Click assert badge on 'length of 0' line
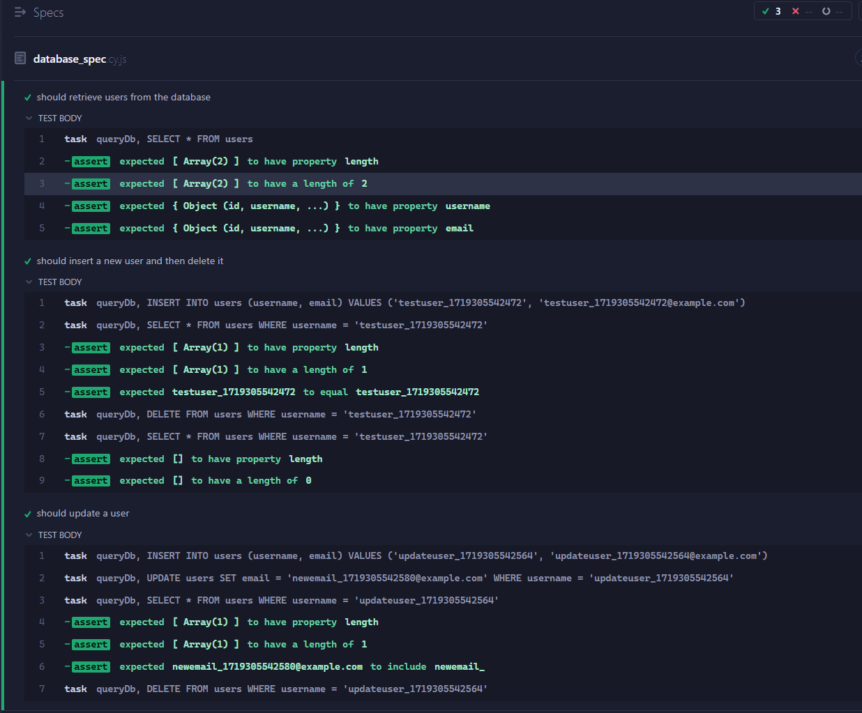This screenshot has height=713, width=862. [x=91, y=480]
